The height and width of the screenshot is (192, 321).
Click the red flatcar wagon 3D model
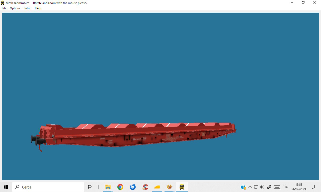[x=134, y=136]
